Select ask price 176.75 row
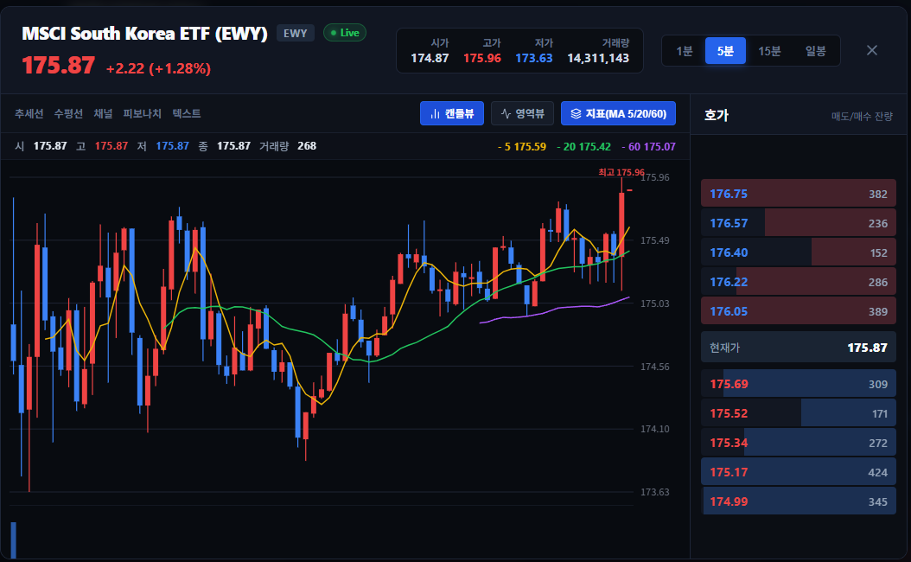The width and height of the screenshot is (911, 562). [x=799, y=194]
